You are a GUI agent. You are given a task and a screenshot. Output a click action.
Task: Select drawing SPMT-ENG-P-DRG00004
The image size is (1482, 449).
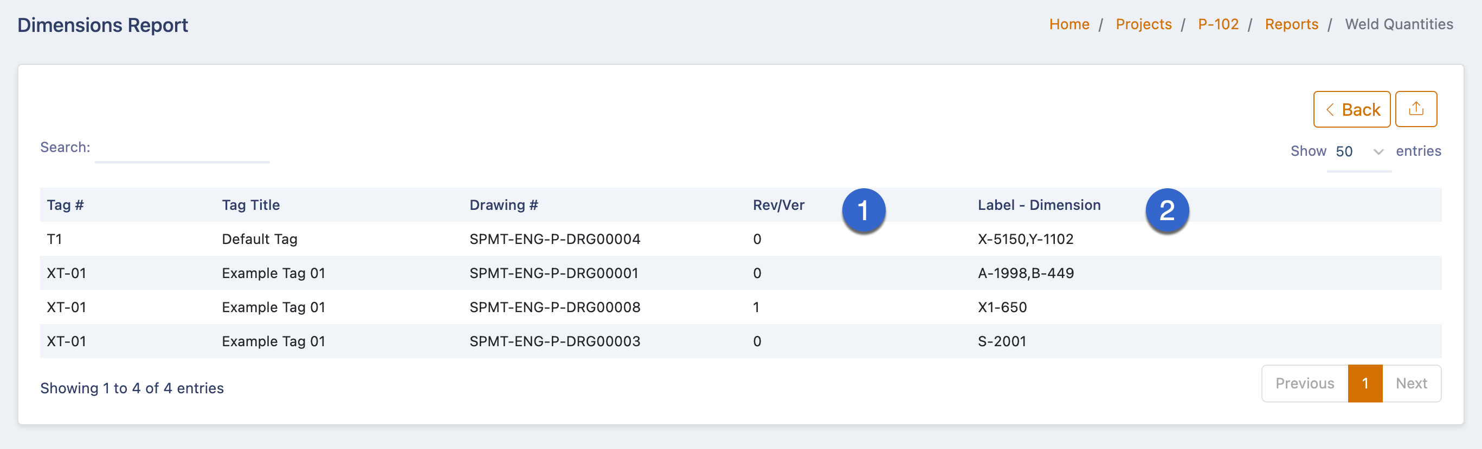pyautogui.click(x=555, y=239)
